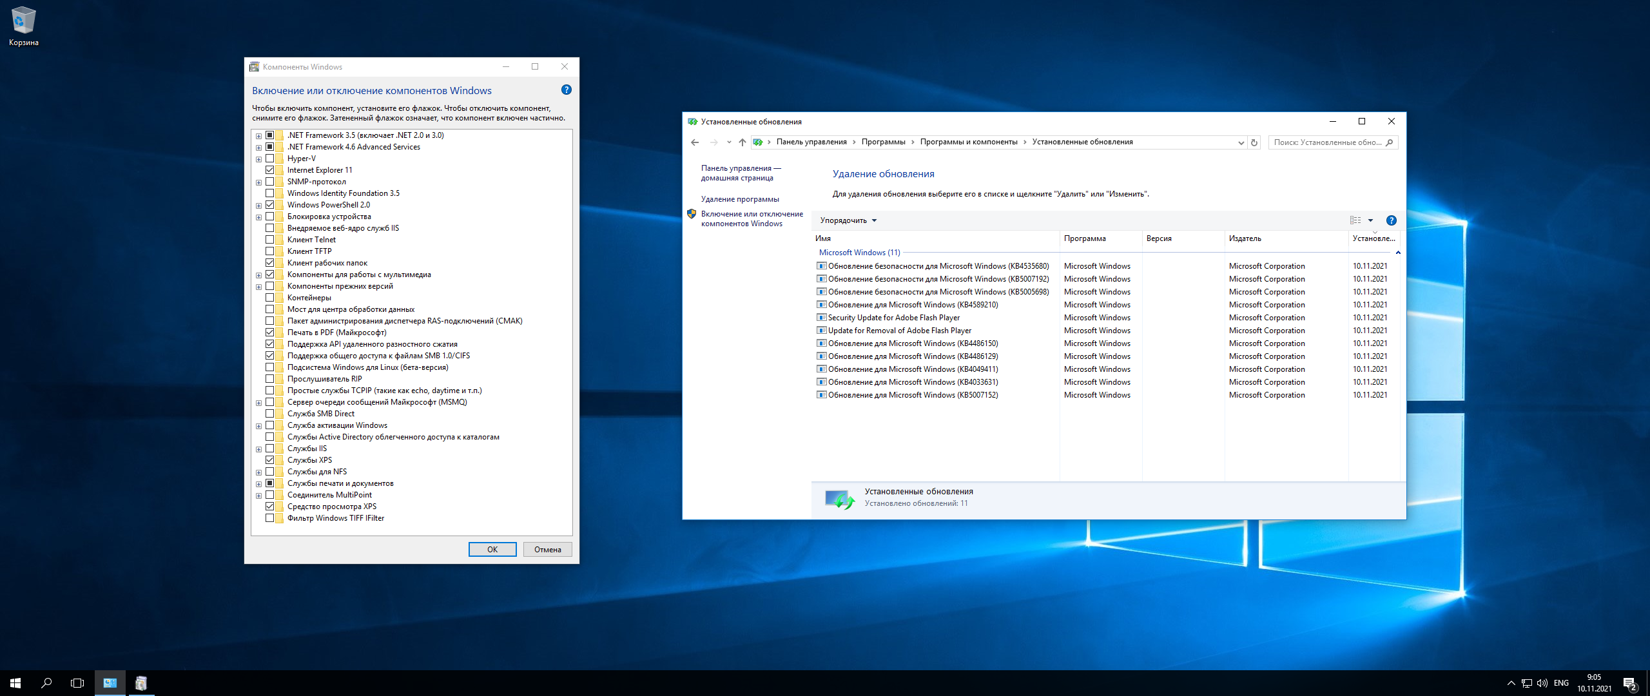This screenshot has width=1650, height=696.
Task: Open the Упорядочить dropdown
Action: click(848, 220)
